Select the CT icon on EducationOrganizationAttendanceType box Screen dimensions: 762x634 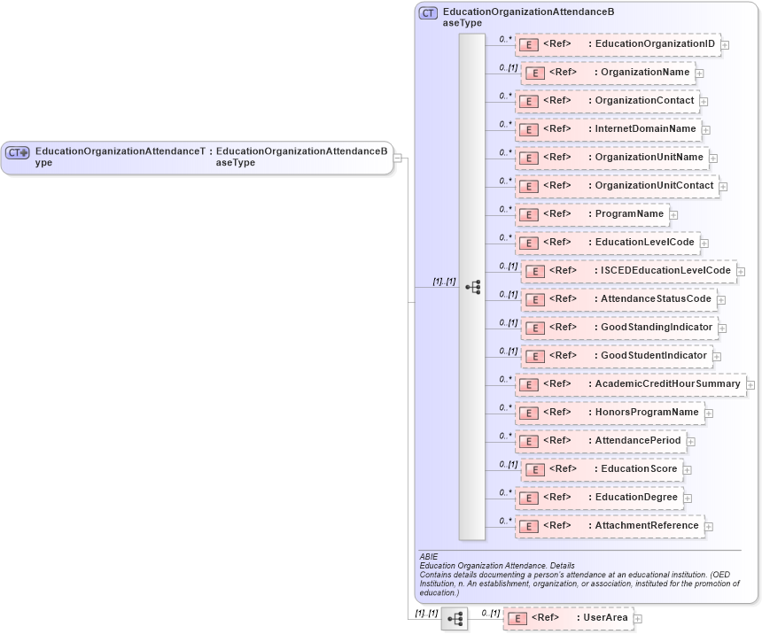coord(15,152)
